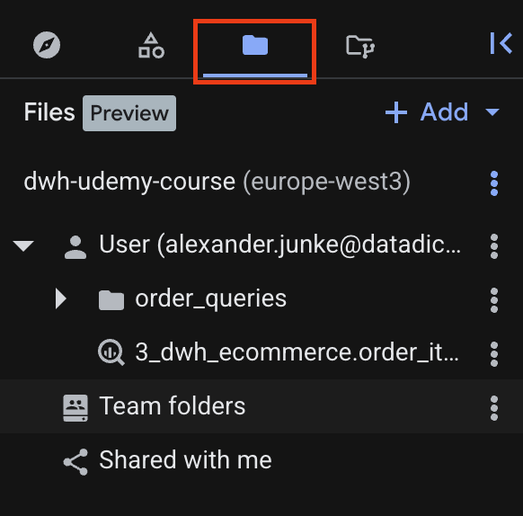Click the Preview badge next to Files
Viewport: 523px width, 516px height.
click(129, 113)
